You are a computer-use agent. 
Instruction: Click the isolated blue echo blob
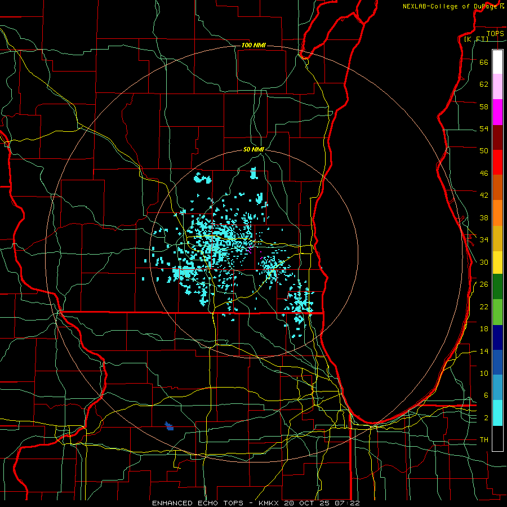click(169, 426)
